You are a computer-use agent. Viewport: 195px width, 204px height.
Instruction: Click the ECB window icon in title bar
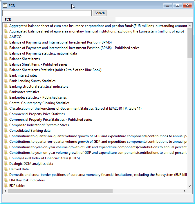pos(5,6)
